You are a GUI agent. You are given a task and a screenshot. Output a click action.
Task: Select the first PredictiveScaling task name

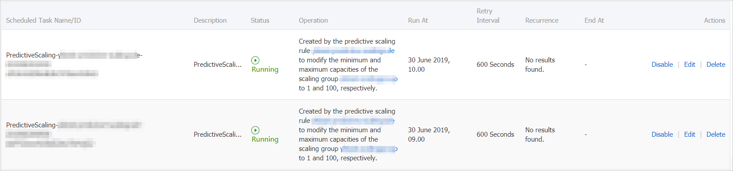74,65
